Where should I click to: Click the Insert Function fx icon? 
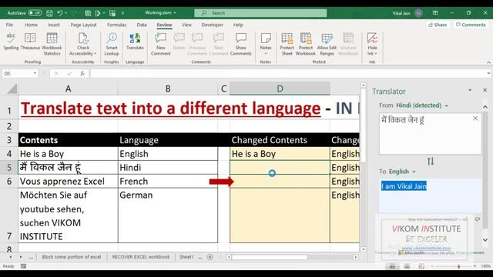click(x=82, y=73)
